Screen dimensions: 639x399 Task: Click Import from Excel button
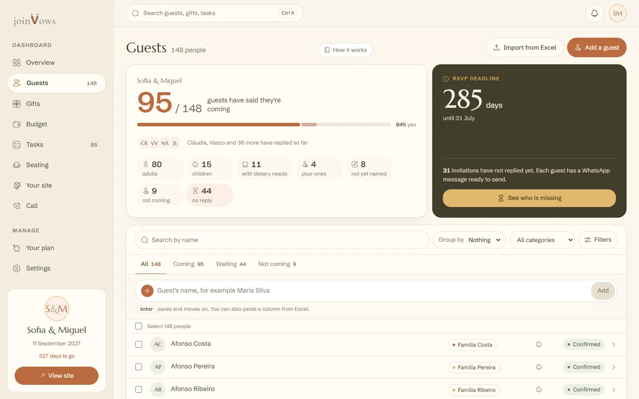[x=525, y=47]
